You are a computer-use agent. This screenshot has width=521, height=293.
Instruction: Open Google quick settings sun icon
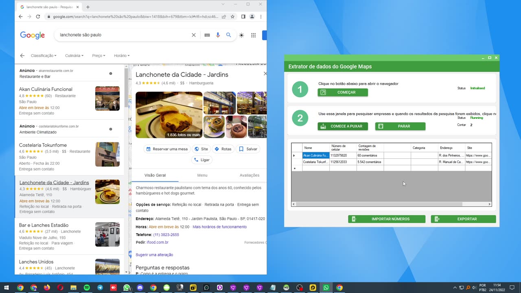click(241, 35)
